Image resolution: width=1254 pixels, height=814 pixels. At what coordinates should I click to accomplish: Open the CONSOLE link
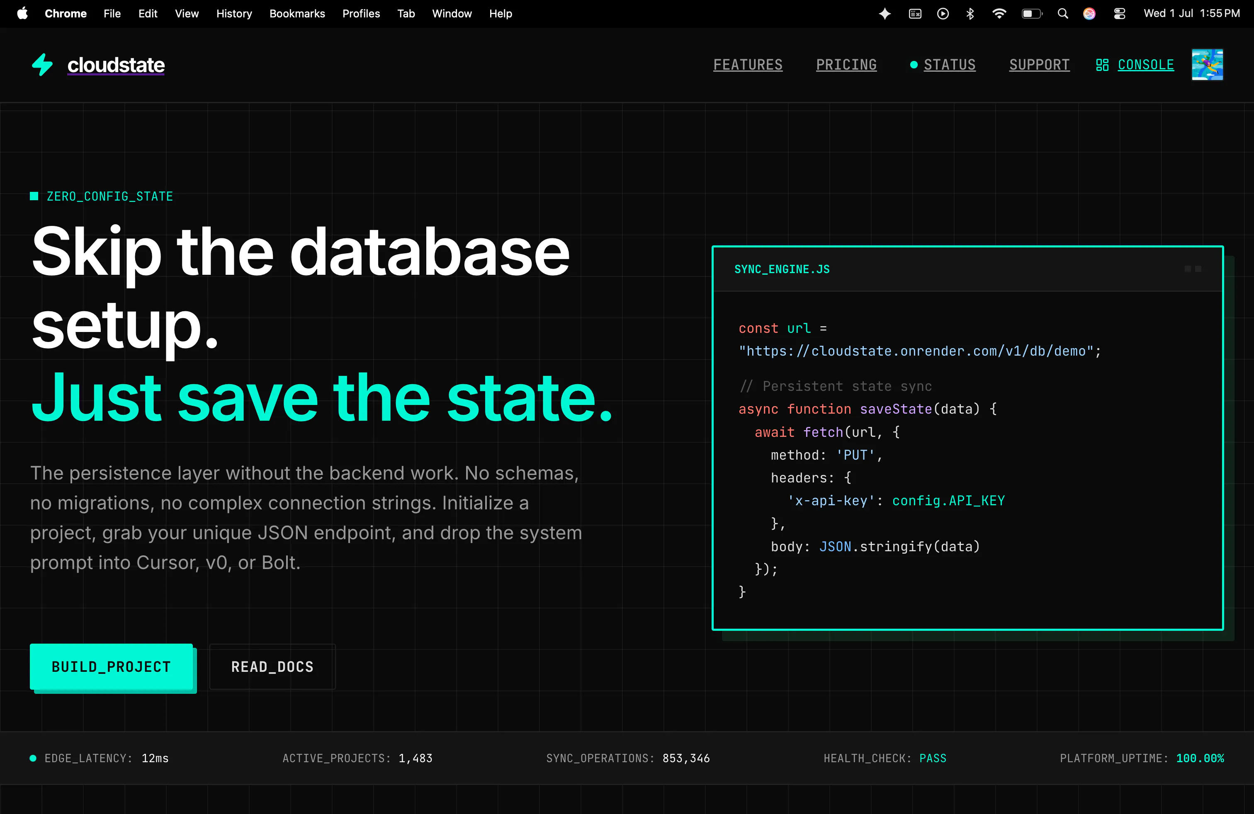coord(1146,65)
